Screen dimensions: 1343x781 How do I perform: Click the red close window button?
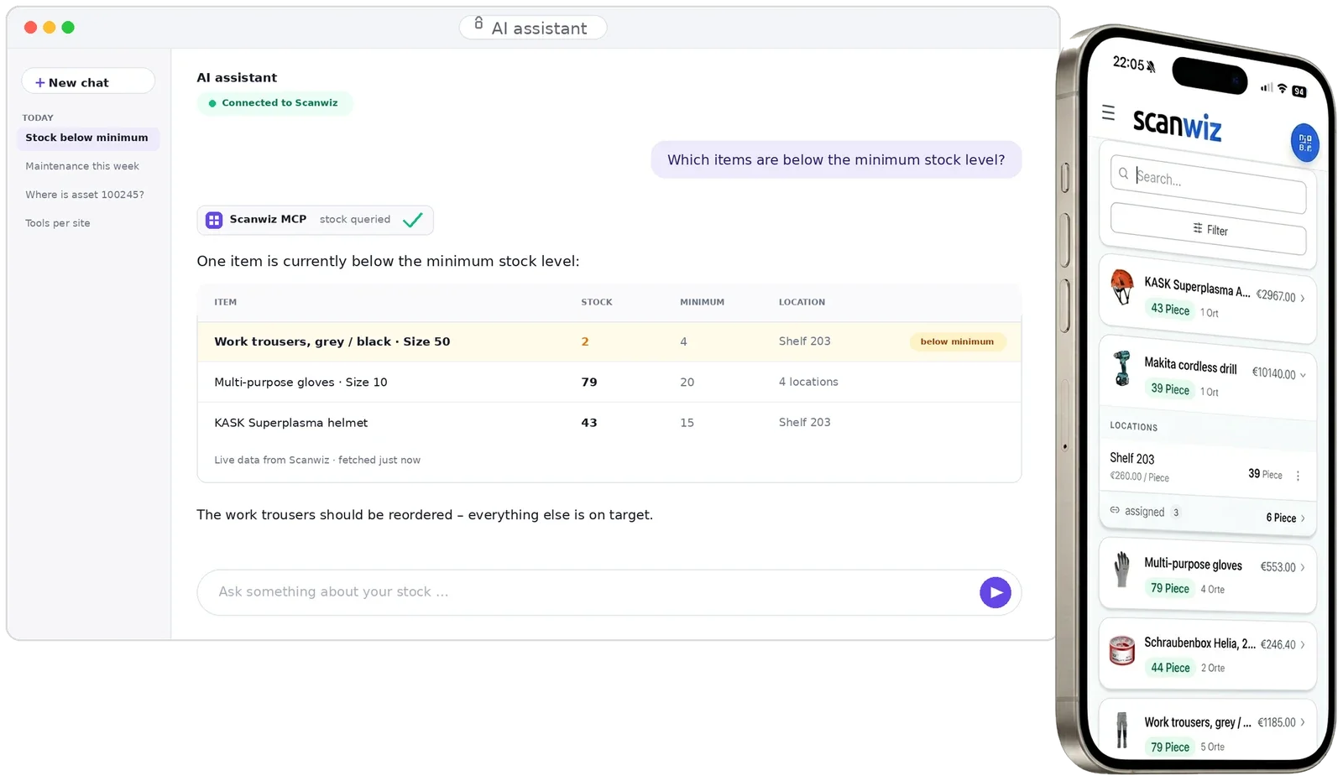point(30,28)
